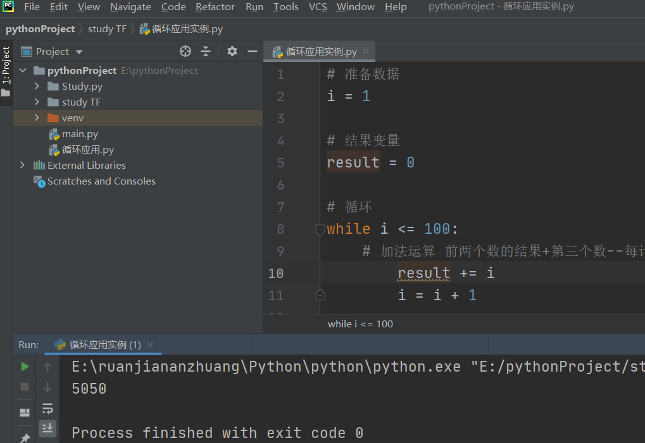
Task: Open the Edit menu
Action: 59,6
